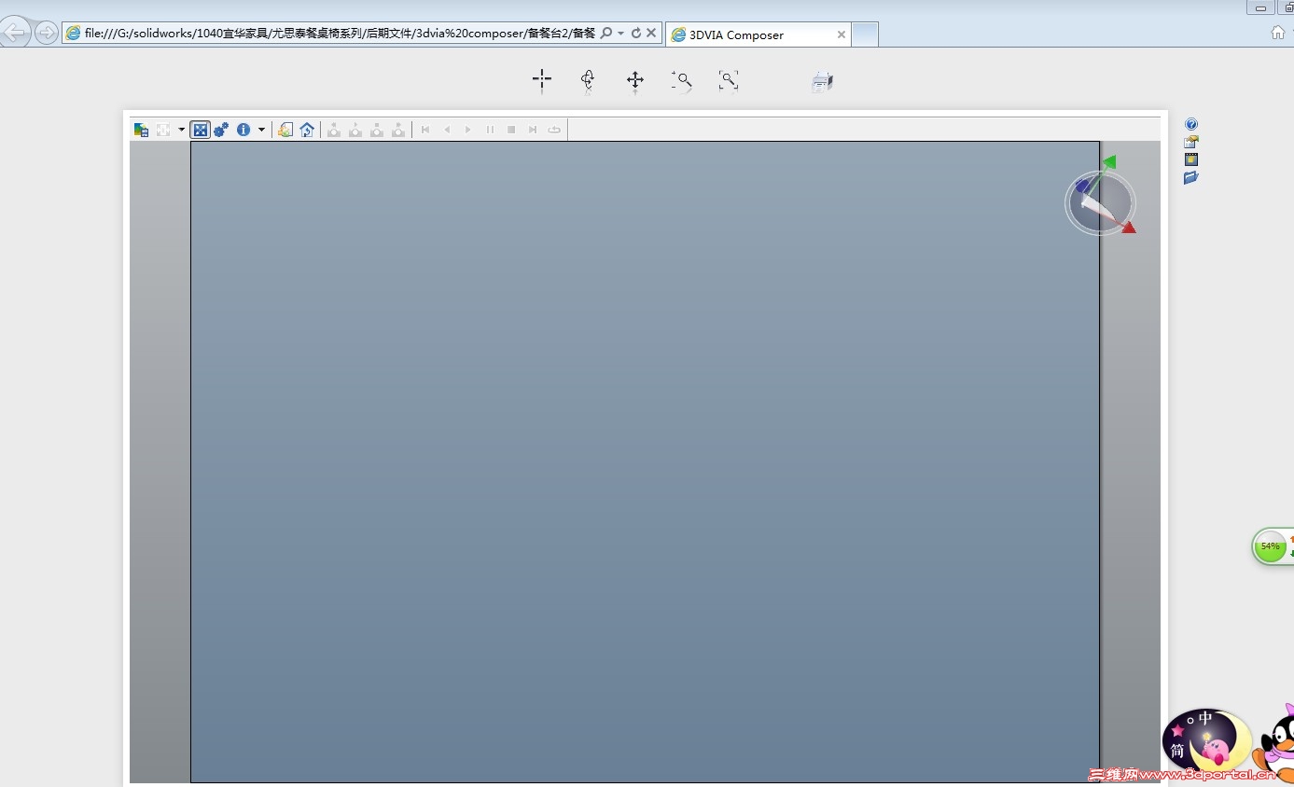This screenshot has height=787, width=1294.
Task: Open the address bar dropdown arrow
Action: point(620,33)
